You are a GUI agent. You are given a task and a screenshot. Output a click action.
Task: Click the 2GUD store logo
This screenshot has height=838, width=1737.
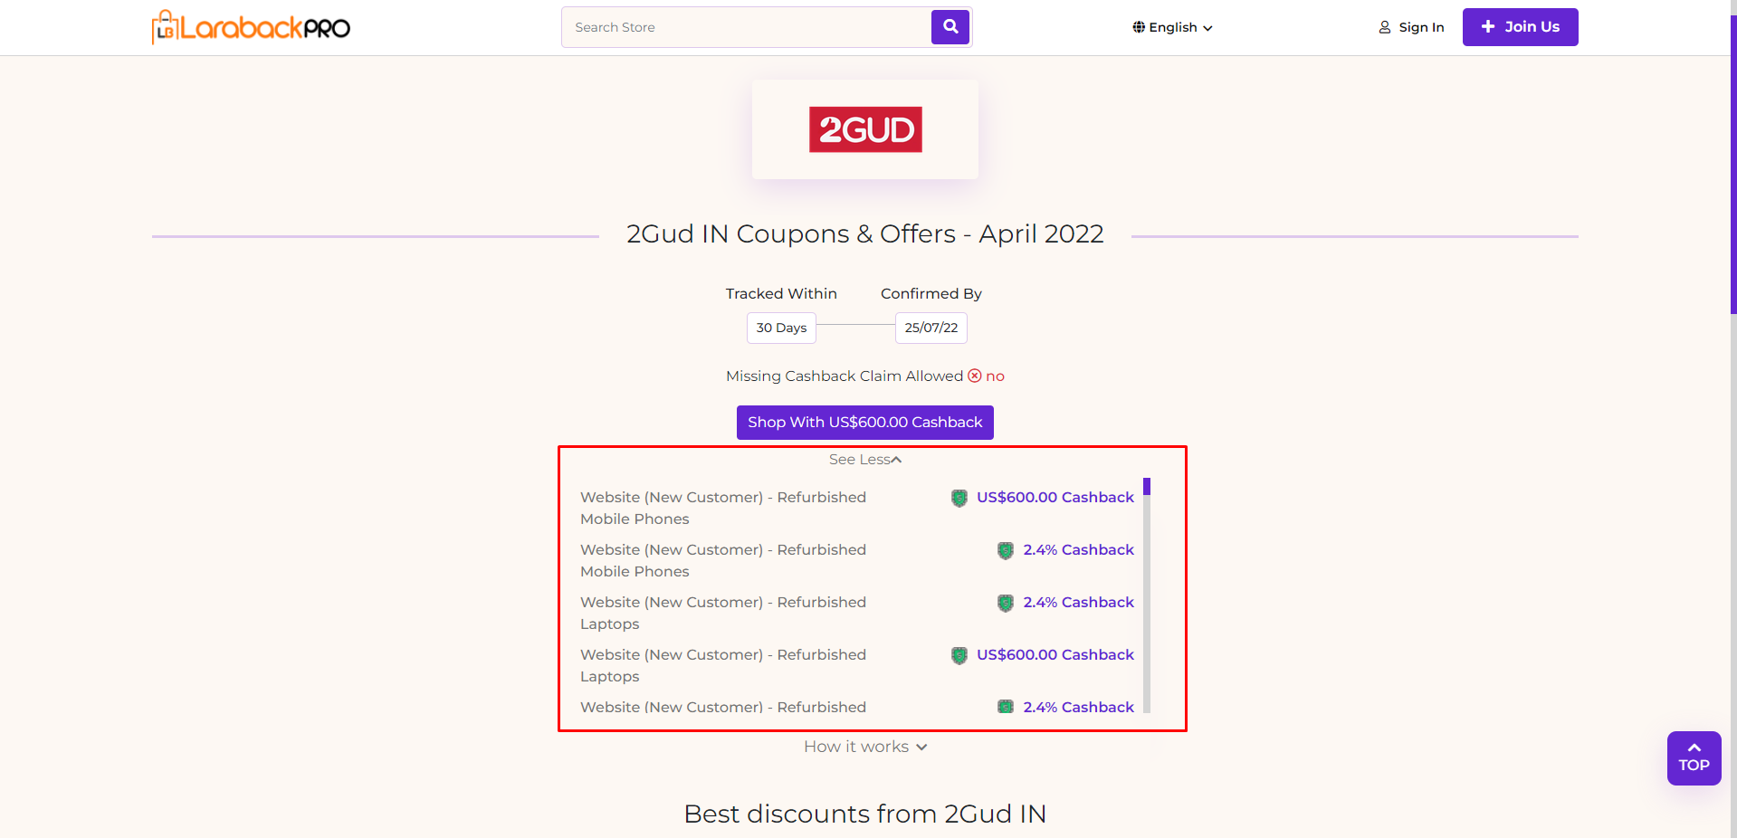pos(865,129)
